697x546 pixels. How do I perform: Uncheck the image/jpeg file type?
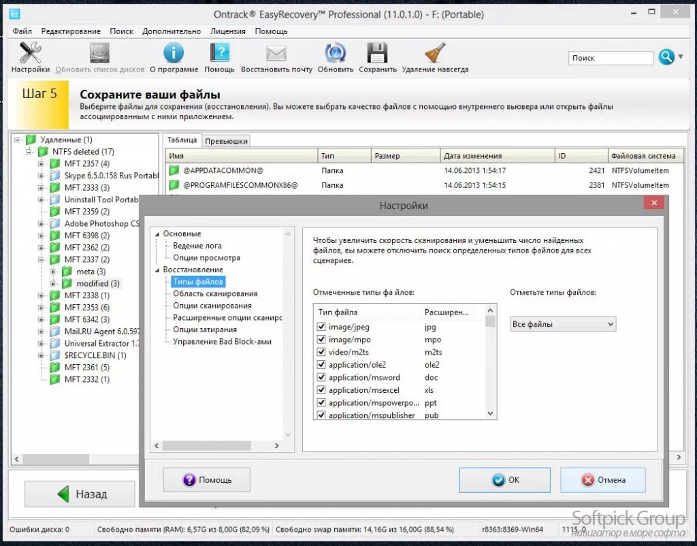[321, 326]
